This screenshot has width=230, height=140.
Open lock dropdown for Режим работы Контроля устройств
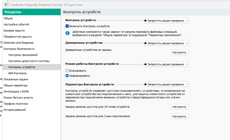[166, 64]
